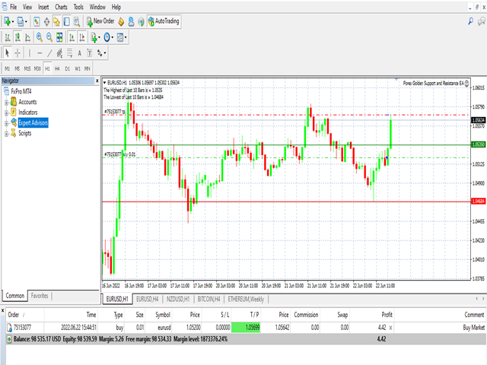The image size is (487, 365).
Task: Close the Navigator panel
Action: coord(97,81)
